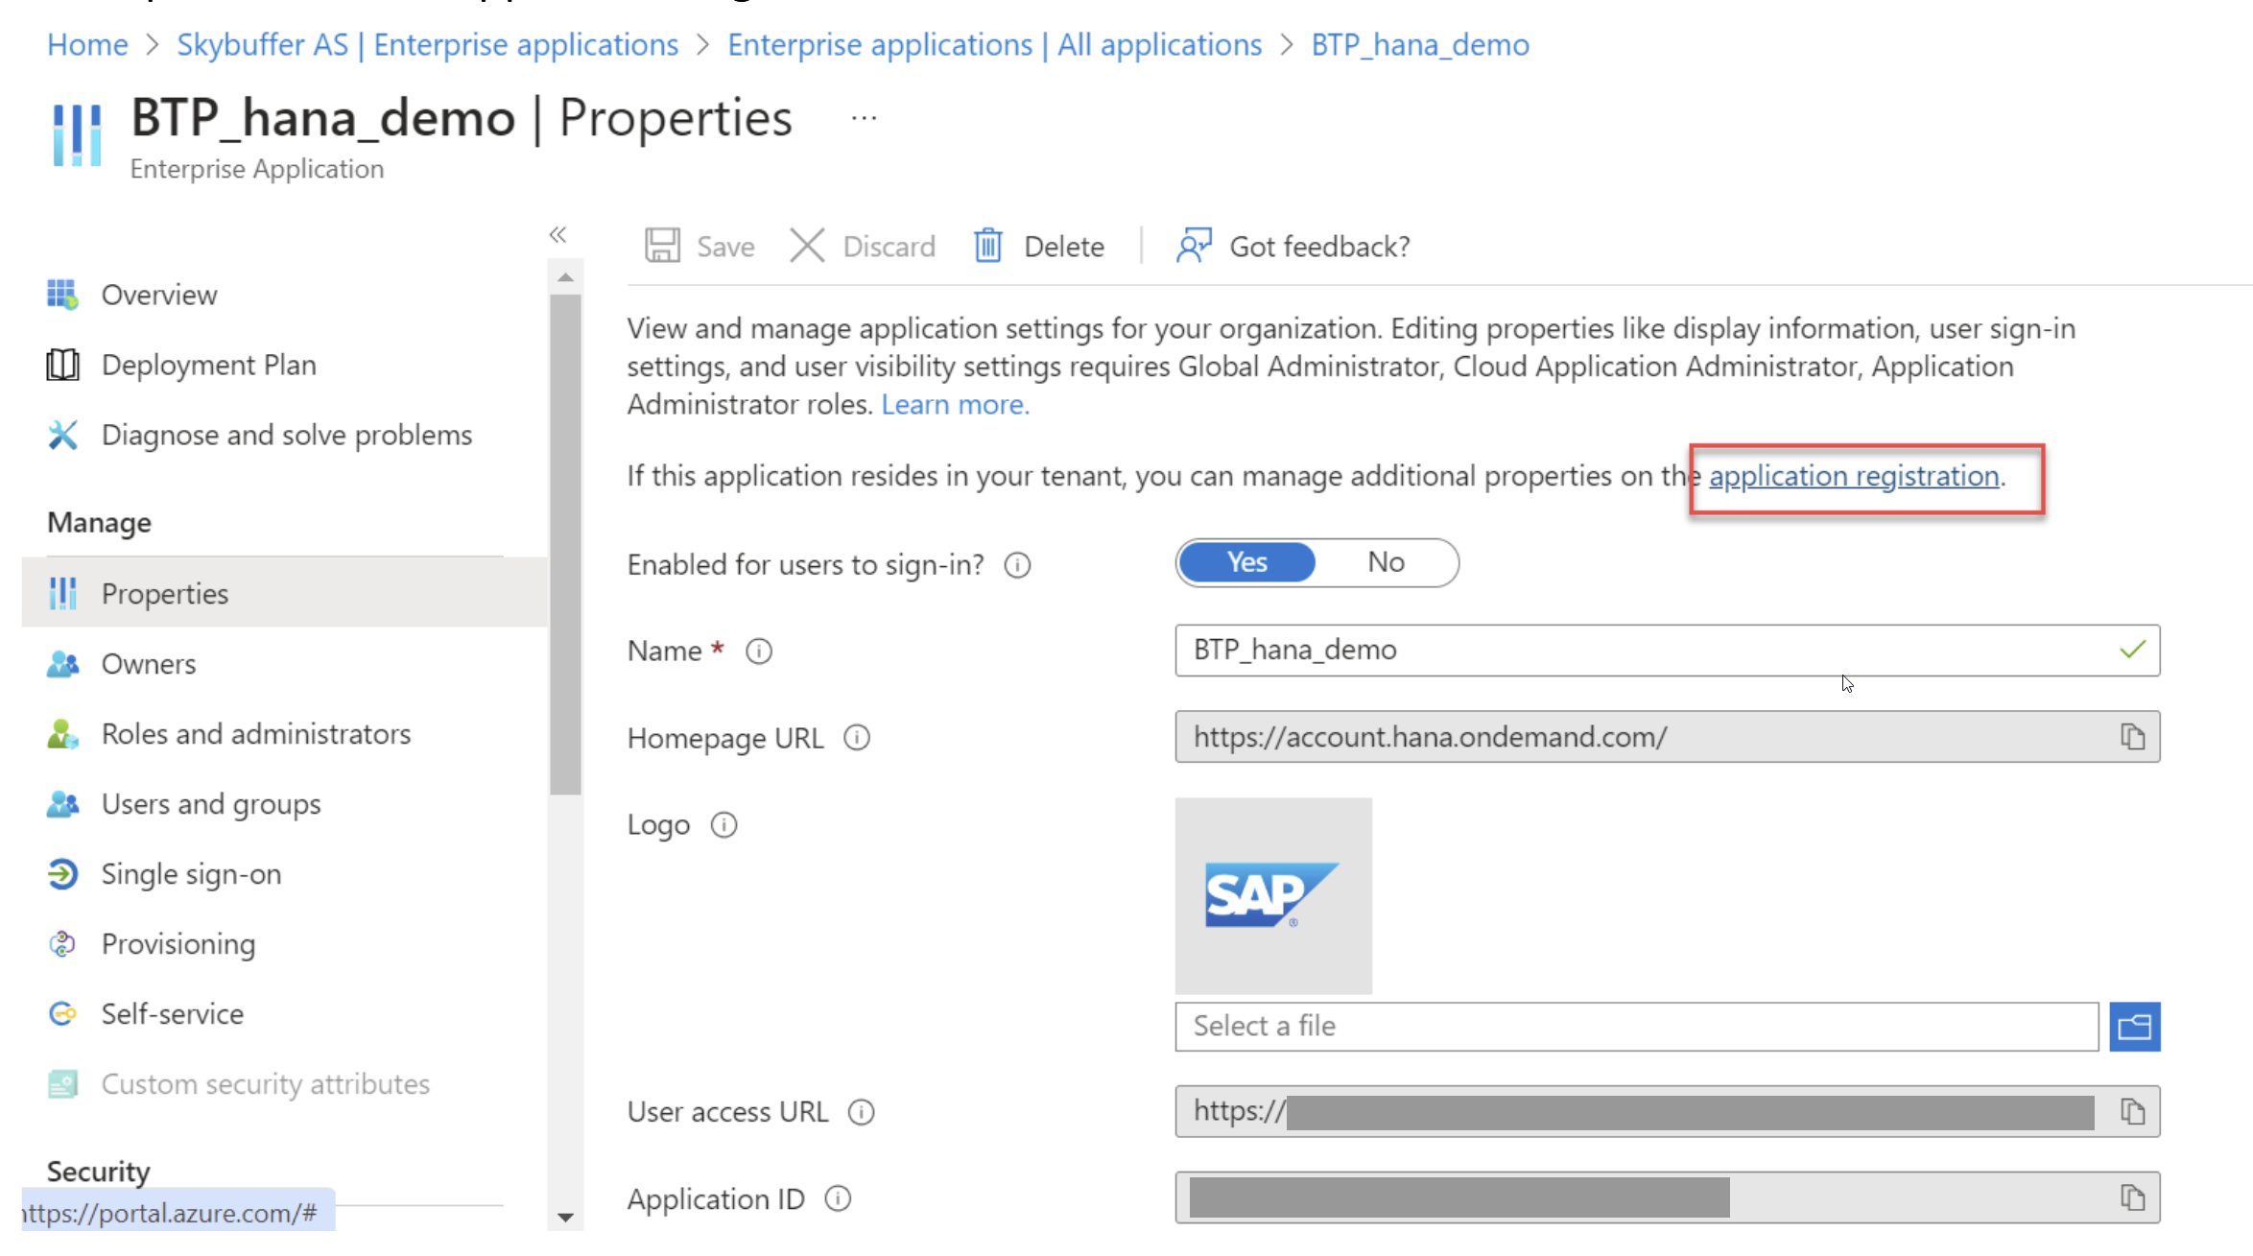Open Diagnose and solve problems item
This screenshot has width=2253, height=1256.
pyautogui.click(x=285, y=435)
